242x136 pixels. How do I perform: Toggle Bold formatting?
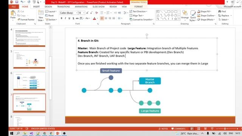click(x=61, y=19)
